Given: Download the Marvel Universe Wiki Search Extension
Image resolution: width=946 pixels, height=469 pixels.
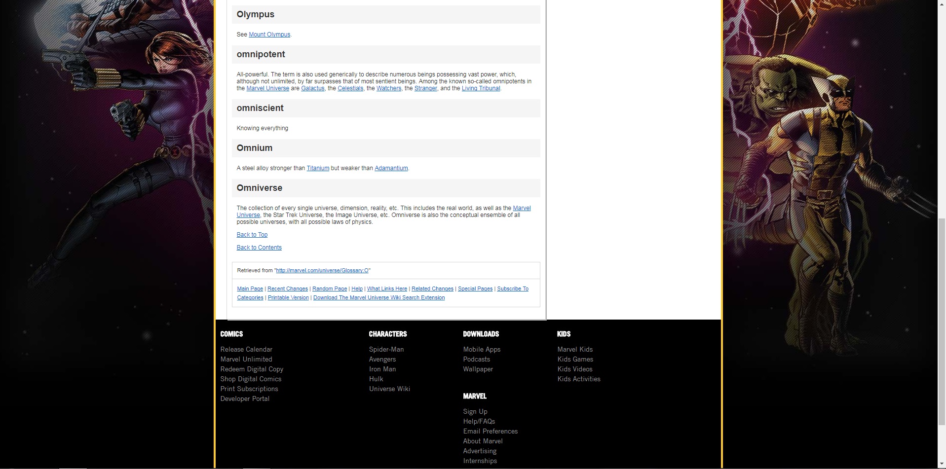Looking at the screenshot, I should [x=379, y=297].
